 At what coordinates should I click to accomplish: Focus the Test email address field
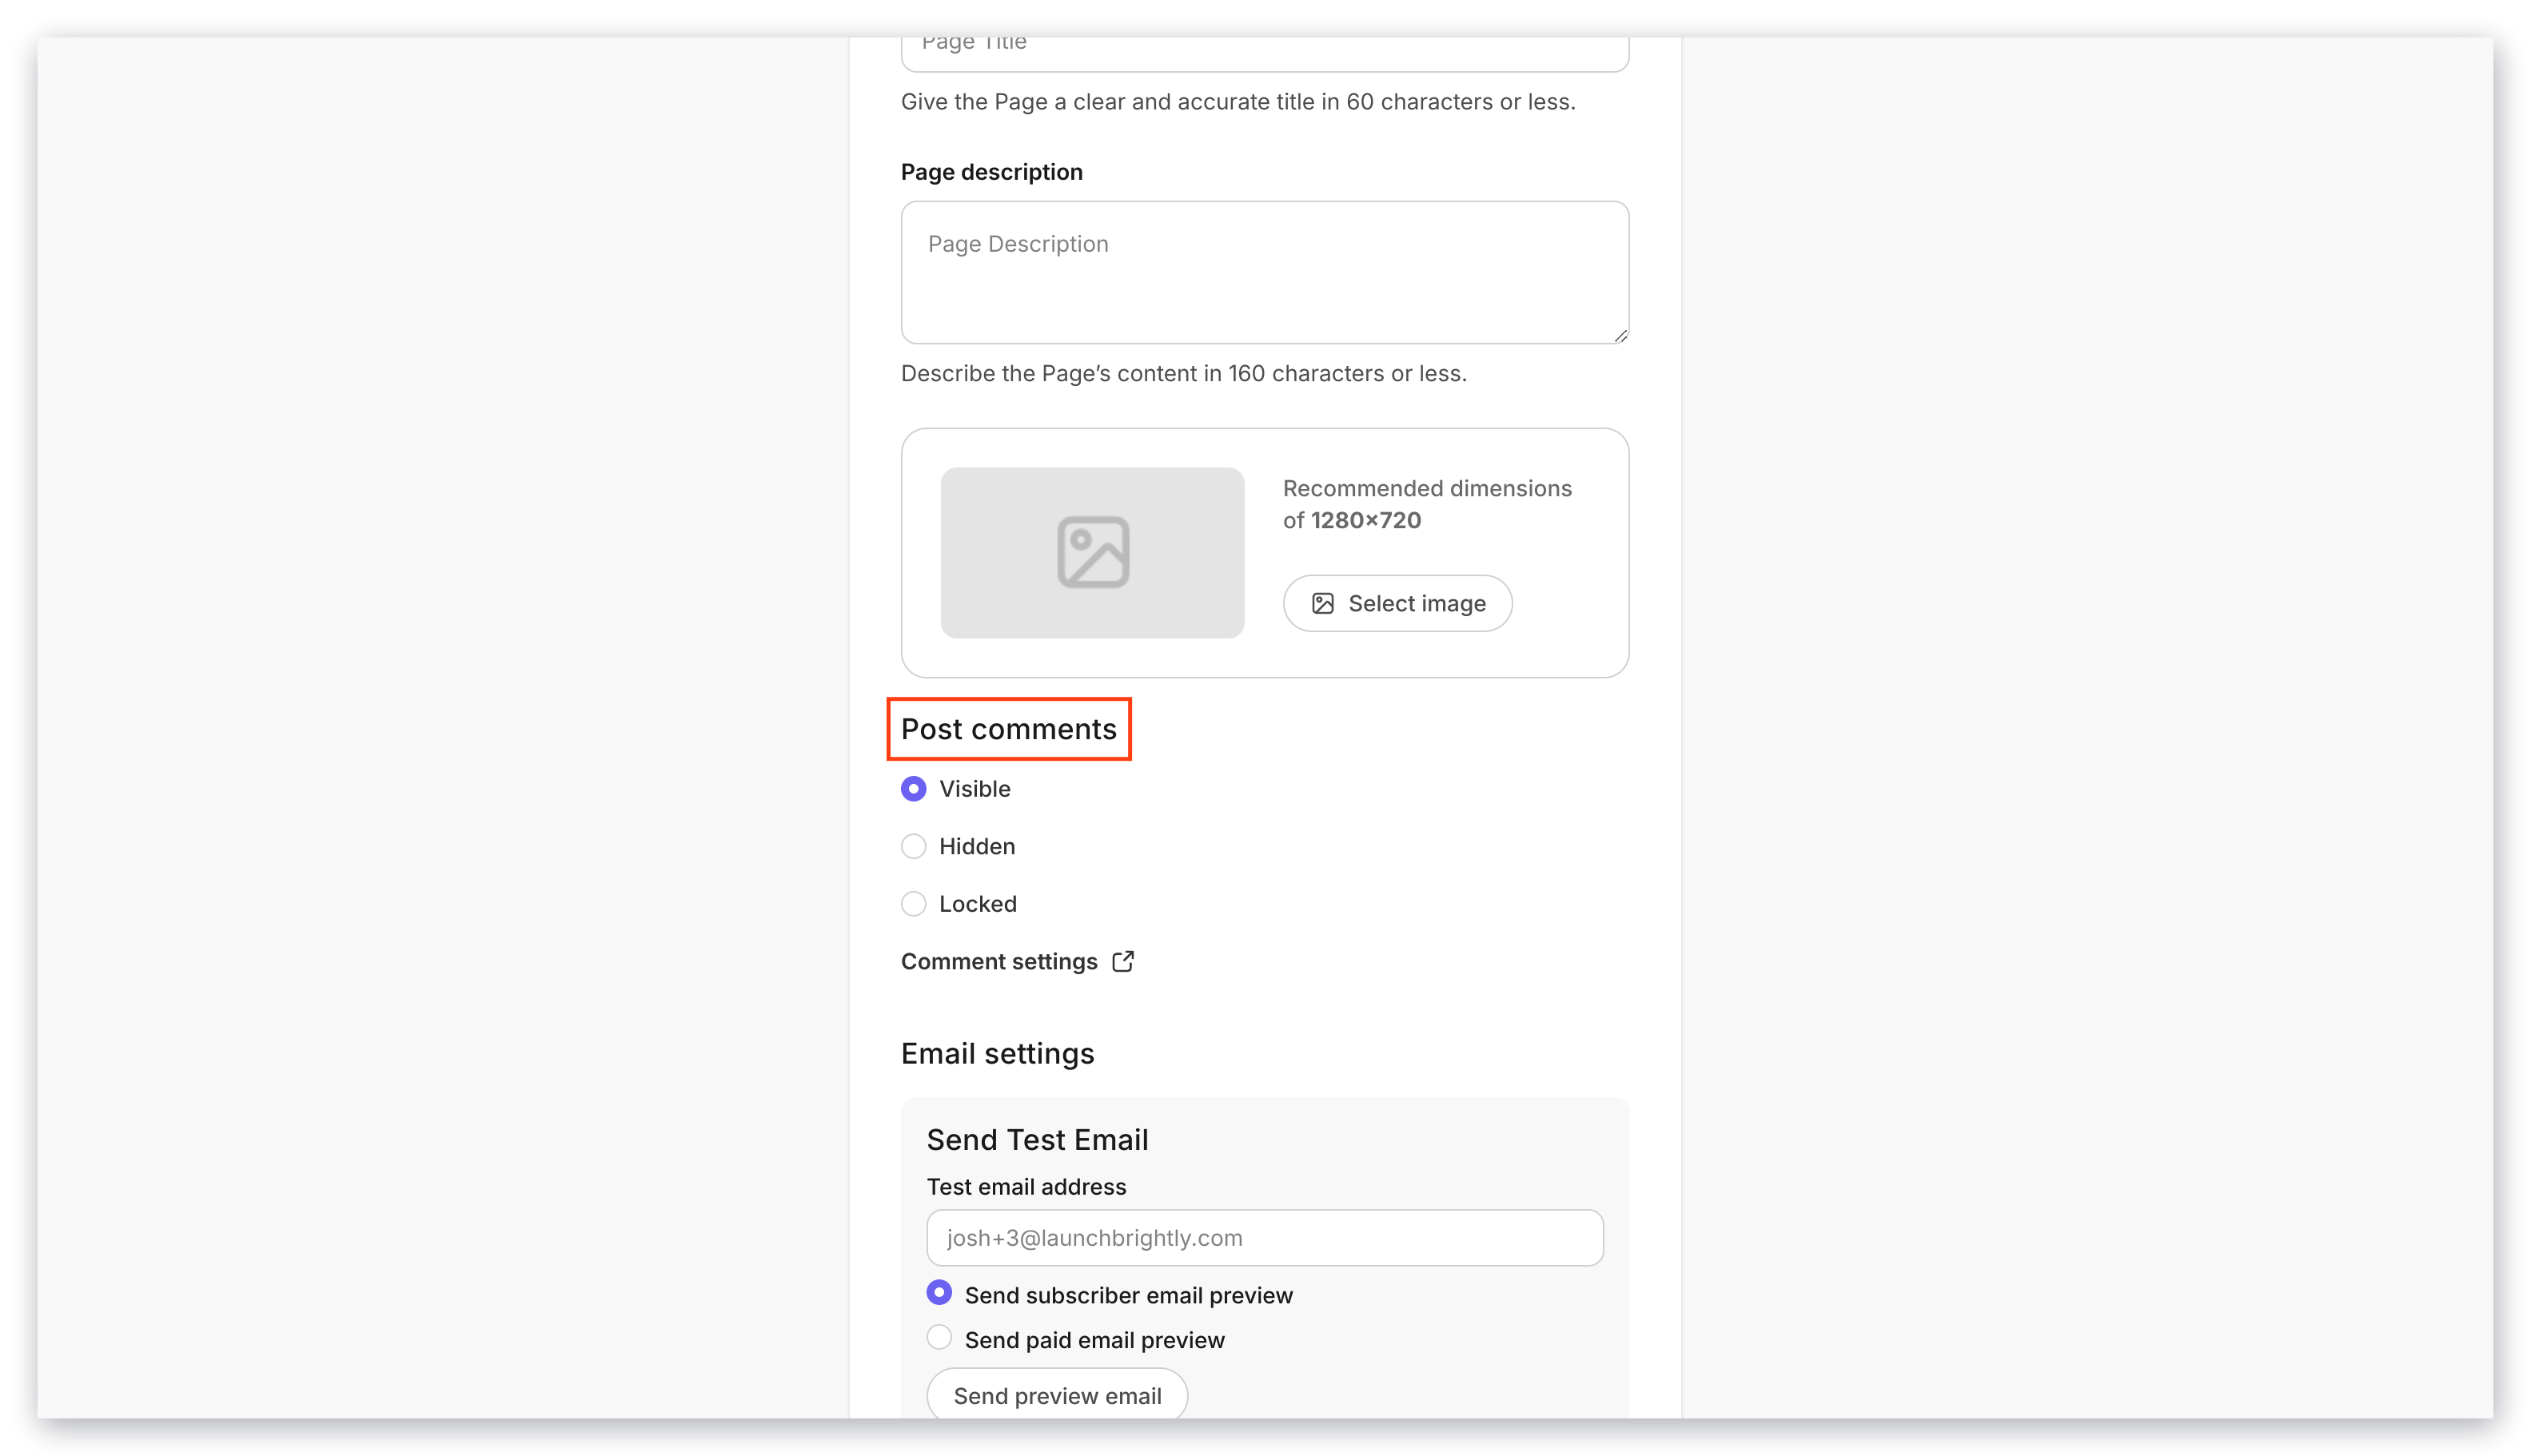point(1265,1238)
